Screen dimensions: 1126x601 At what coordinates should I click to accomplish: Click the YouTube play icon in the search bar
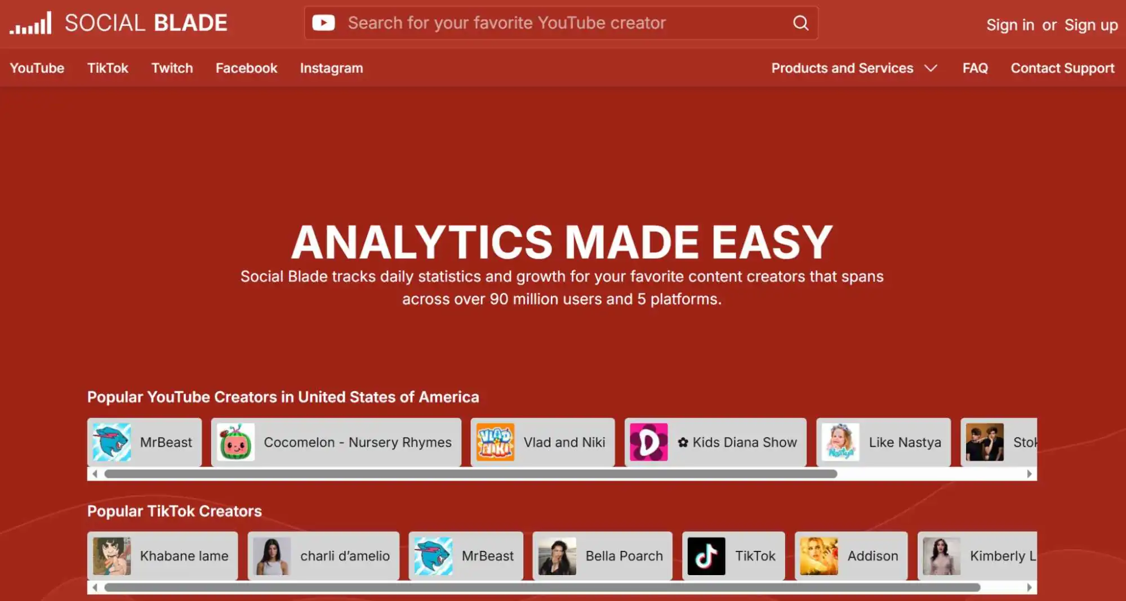click(x=324, y=23)
